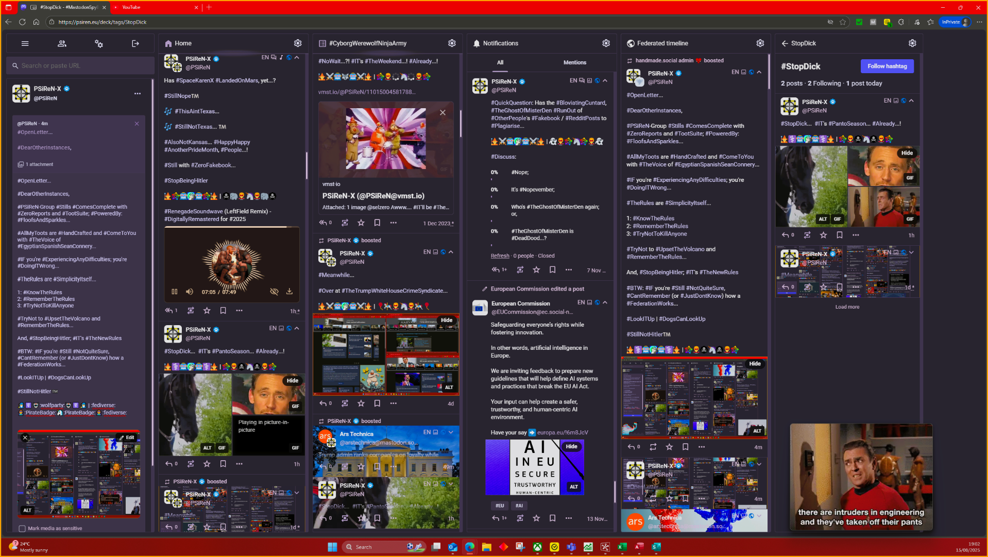Hide the screenshot media in Federated timeline
Viewport: 988px width, 557px height.
point(755,363)
